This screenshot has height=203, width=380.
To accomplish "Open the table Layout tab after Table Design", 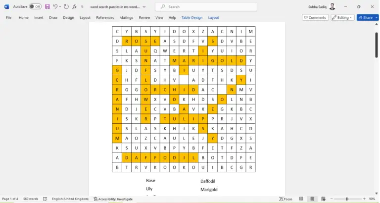I will 214,17.
